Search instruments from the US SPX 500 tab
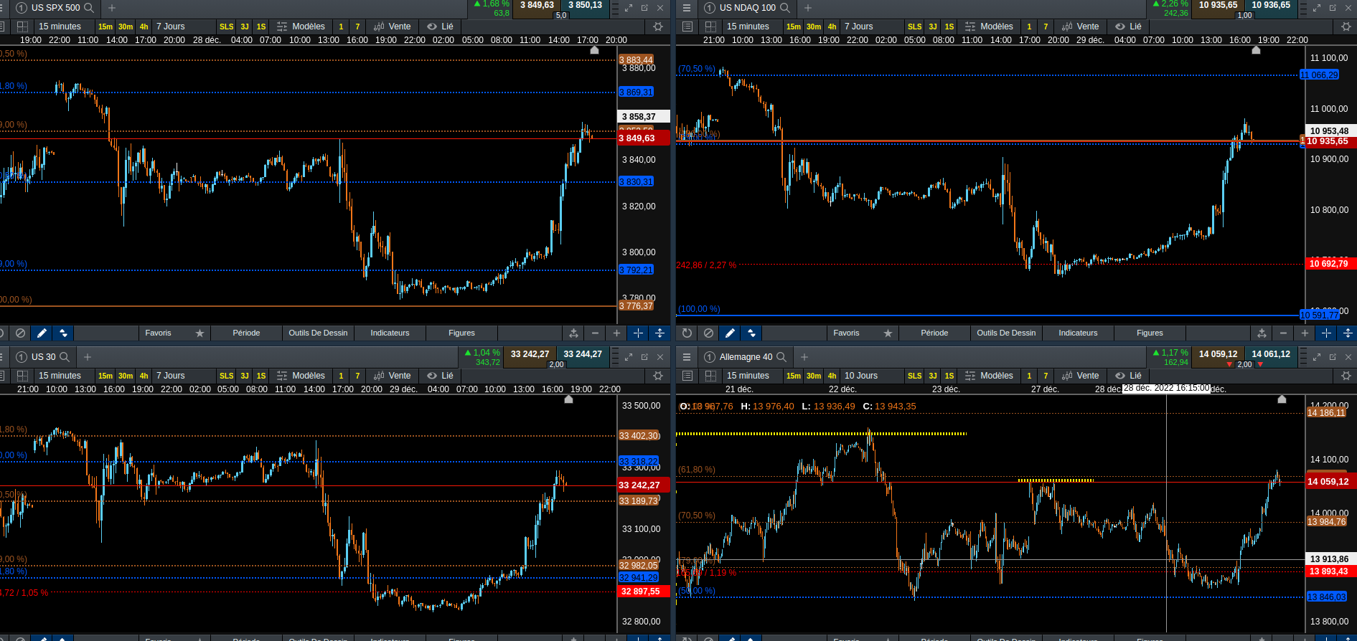The image size is (1357, 641). point(90,8)
